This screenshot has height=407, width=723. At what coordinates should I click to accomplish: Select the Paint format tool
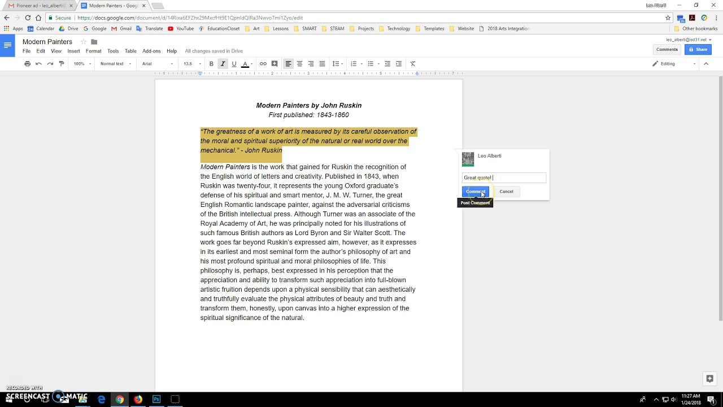tap(62, 64)
